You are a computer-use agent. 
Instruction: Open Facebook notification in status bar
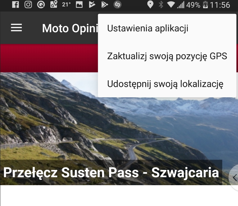[x=16, y=5]
